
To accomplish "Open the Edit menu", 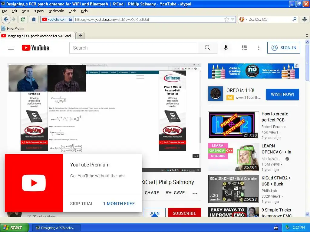I will [x=15, y=11].
